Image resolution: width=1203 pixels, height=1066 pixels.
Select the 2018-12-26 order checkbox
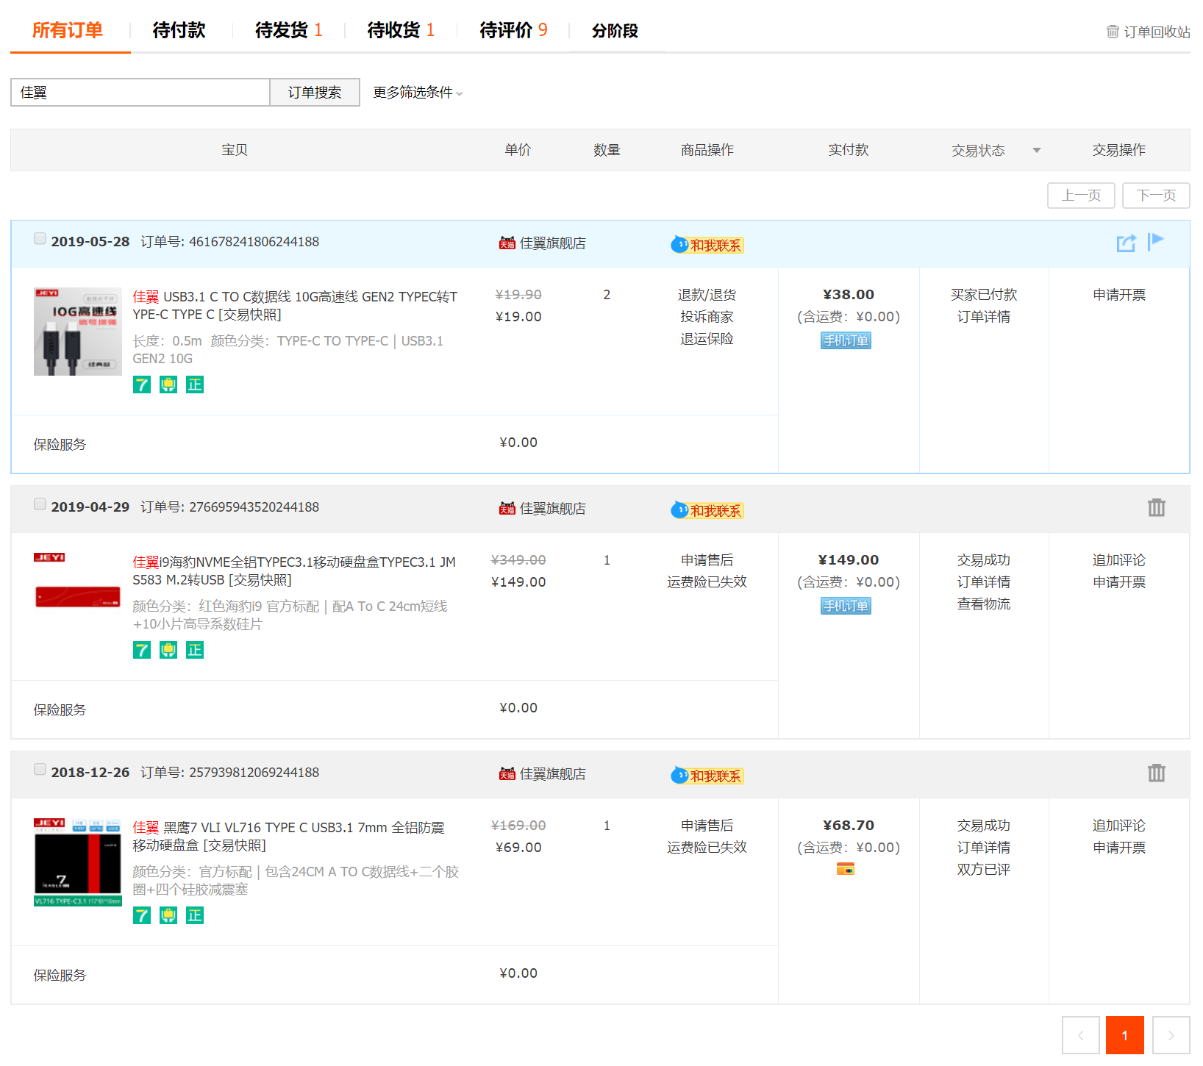(x=40, y=769)
